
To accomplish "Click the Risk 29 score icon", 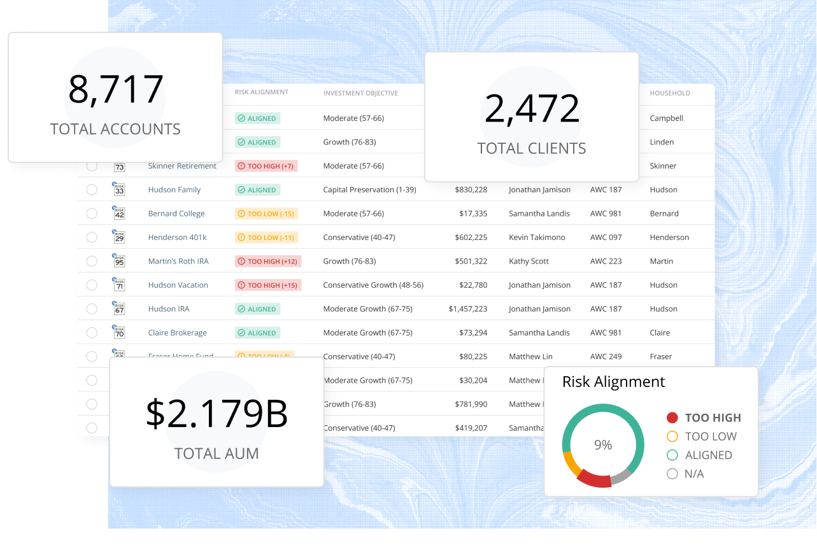I will (x=119, y=237).
